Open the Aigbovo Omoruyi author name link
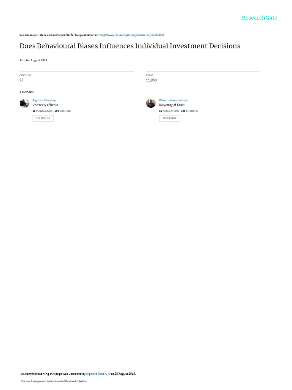This screenshot has height=390, width=292. (44, 100)
